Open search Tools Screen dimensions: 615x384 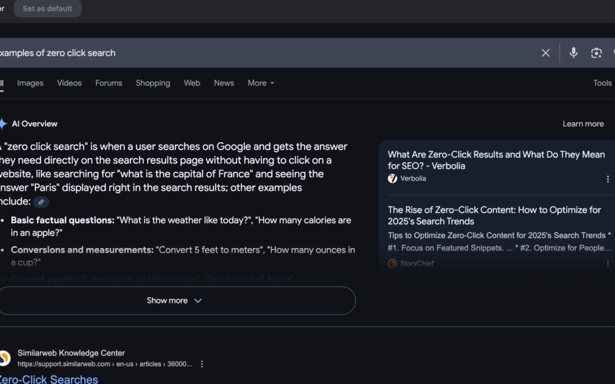tap(602, 83)
